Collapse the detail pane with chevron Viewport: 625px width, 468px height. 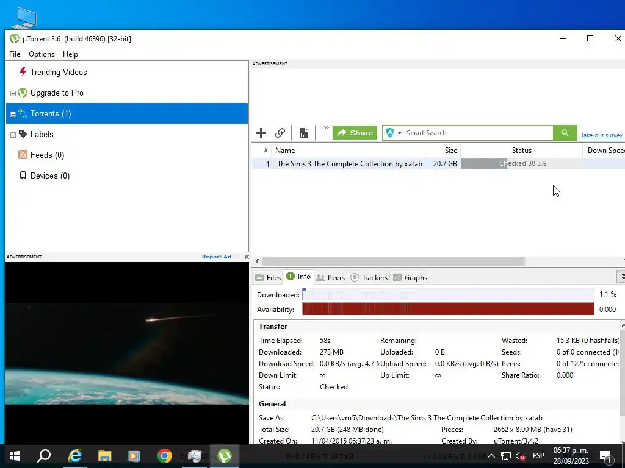(x=621, y=276)
